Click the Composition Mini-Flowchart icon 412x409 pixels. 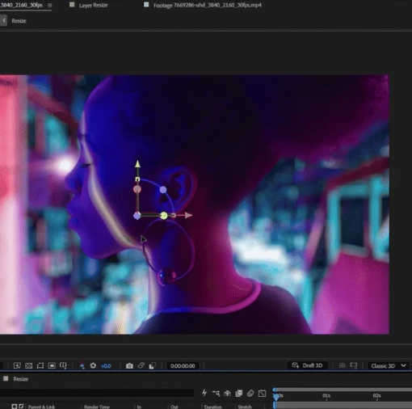coord(216,394)
